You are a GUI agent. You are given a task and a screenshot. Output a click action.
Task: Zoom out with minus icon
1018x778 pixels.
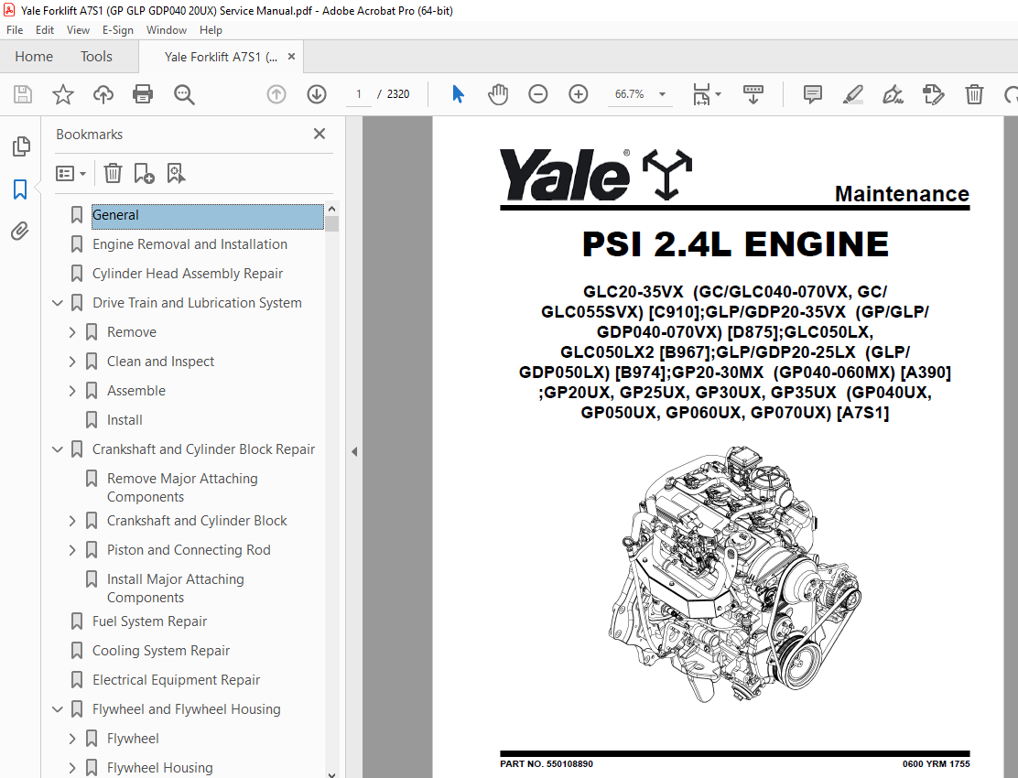[538, 95]
